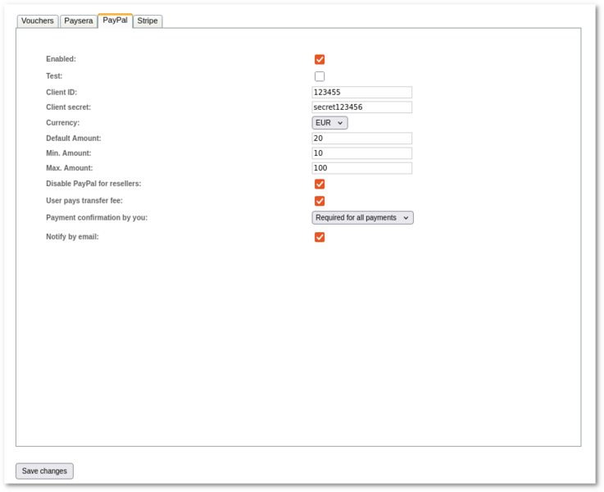604x492 pixels.
Task: Select the PayPal tab
Action: point(115,20)
